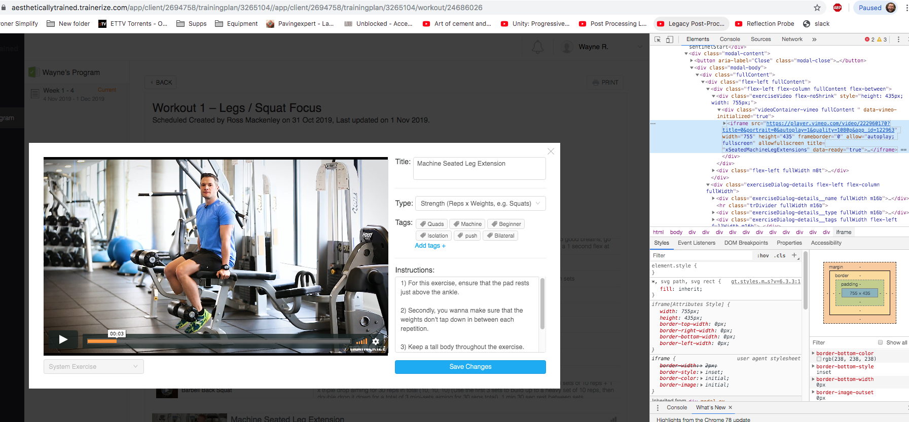
Task: Select the Beginner tag
Action: (506, 224)
